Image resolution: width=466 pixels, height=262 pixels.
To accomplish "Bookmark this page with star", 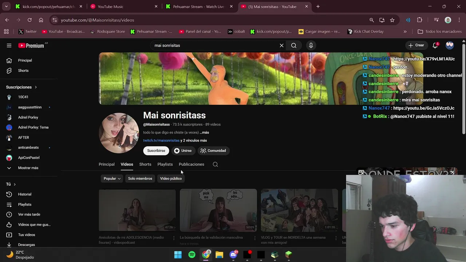I will click(x=392, y=20).
